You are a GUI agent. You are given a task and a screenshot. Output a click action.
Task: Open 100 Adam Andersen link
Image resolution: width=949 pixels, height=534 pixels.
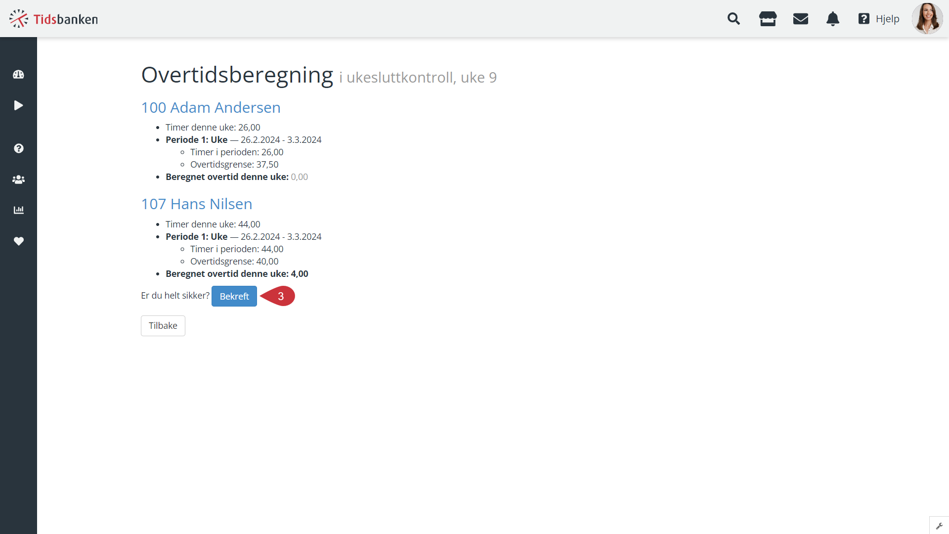tap(211, 107)
